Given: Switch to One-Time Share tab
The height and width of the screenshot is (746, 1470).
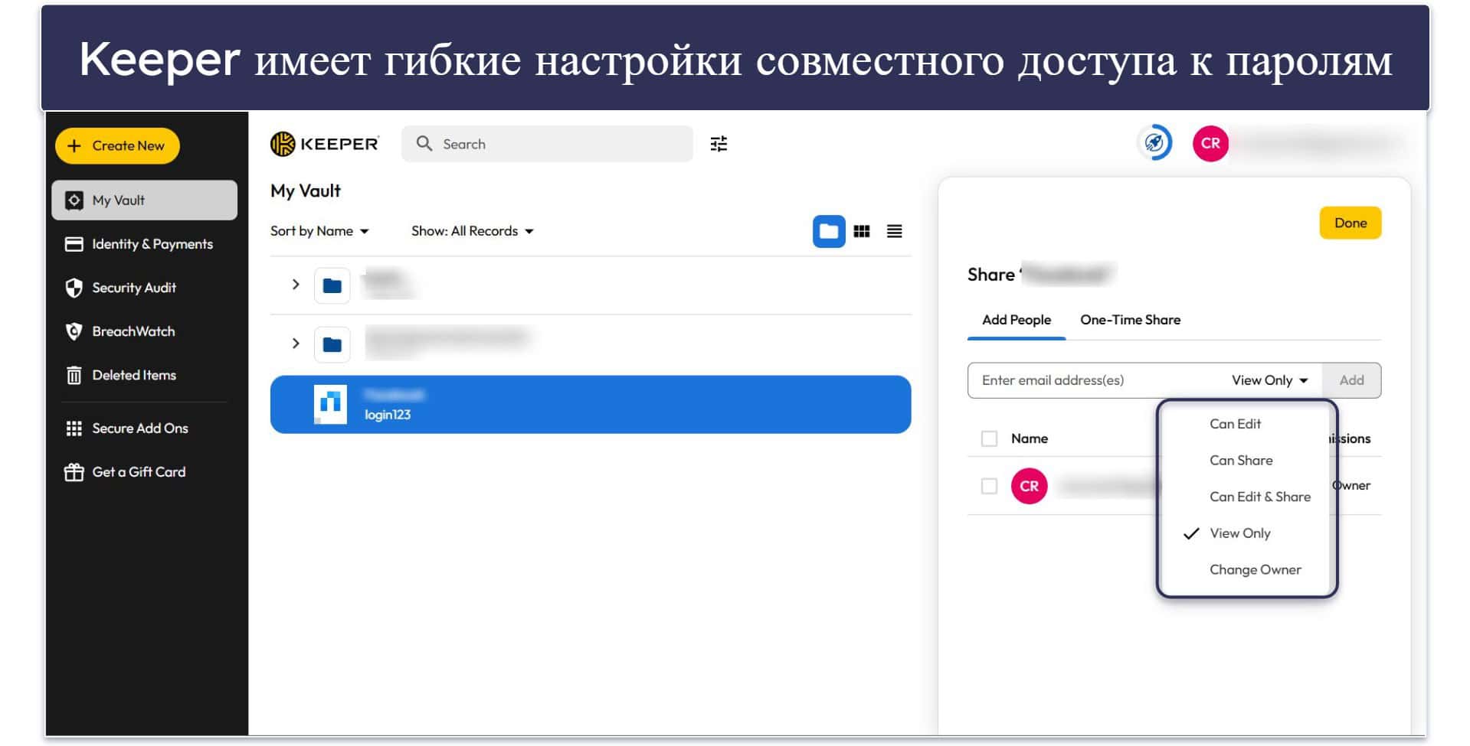Looking at the screenshot, I should (x=1130, y=320).
